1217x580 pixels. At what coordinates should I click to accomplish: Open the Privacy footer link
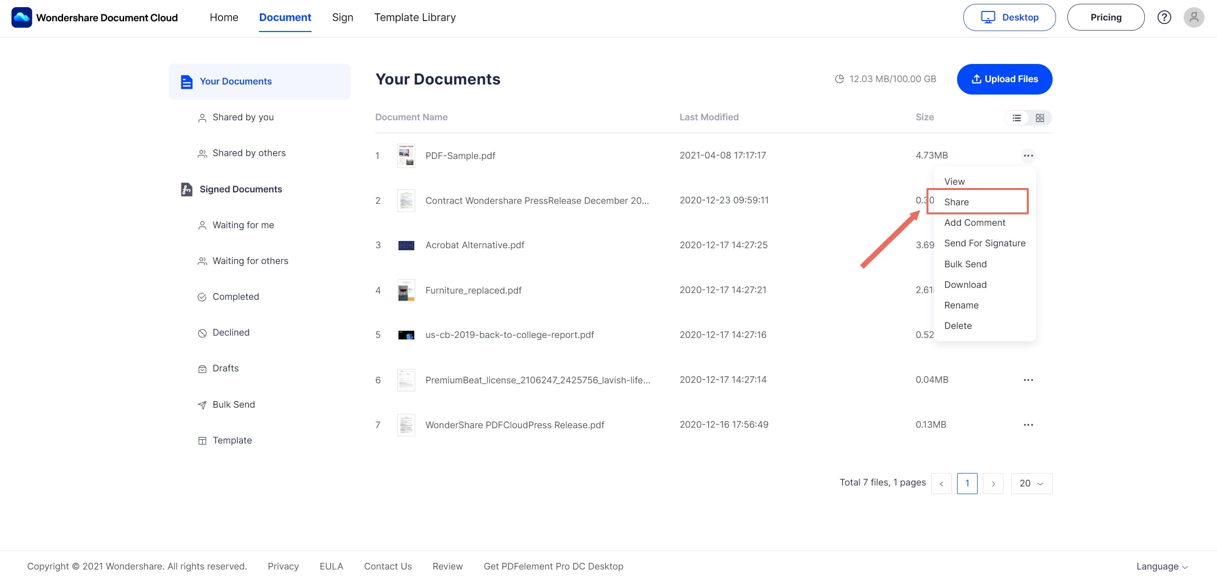[x=283, y=567]
